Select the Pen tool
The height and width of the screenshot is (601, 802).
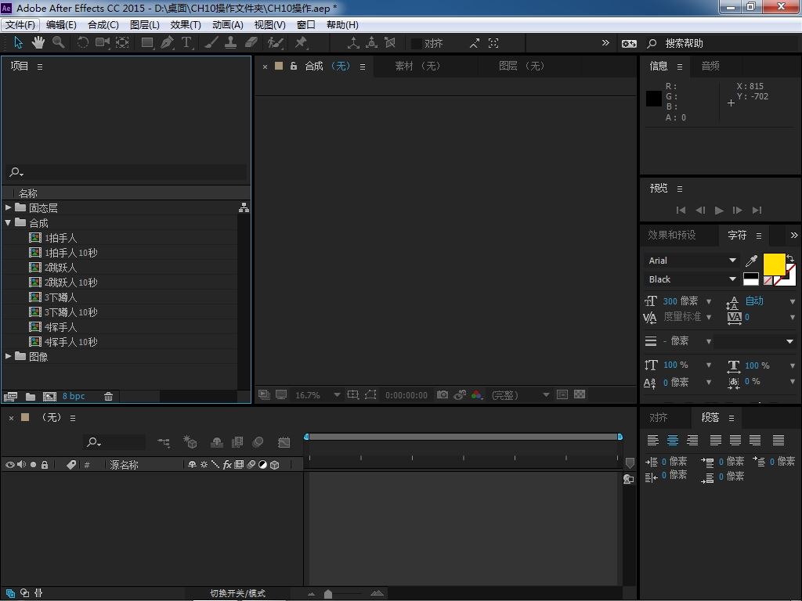pos(167,43)
